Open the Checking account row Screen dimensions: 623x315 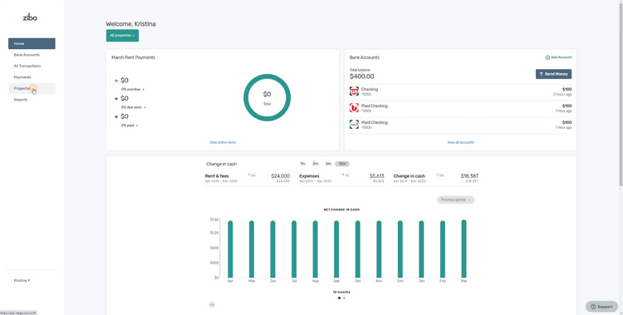(x=460, y=92)
